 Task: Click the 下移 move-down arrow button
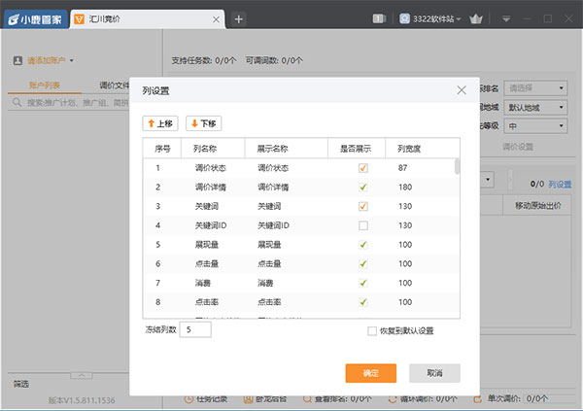tap(205, 123)
